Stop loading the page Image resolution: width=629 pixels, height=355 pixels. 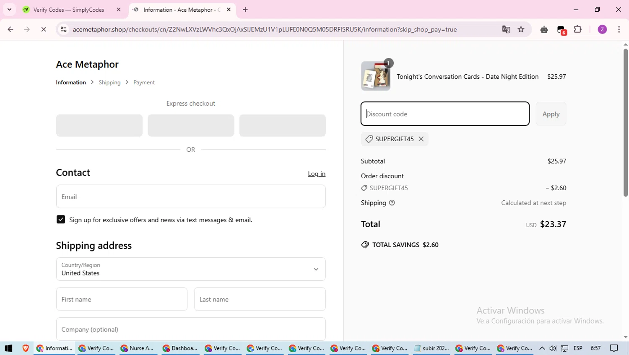[x=44, y=29]
